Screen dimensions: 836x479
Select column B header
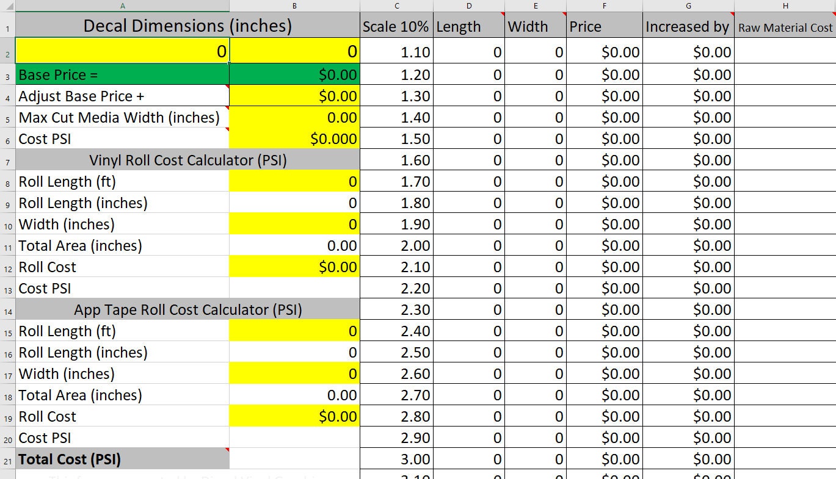tap(294, 5)
